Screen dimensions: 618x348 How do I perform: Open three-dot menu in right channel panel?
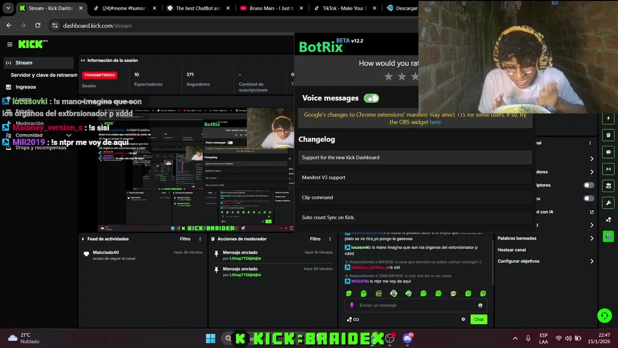pos(590,143)
